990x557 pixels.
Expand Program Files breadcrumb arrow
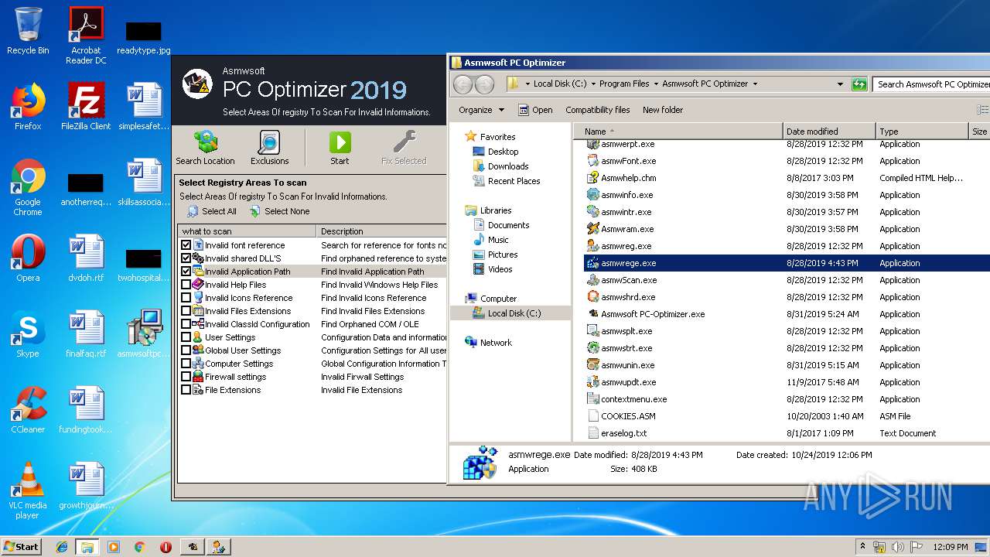655,84
